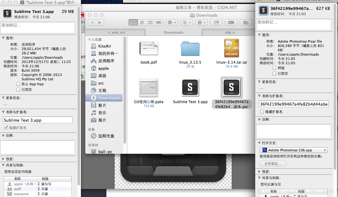338x197 pixels.
Task: Click the 注释 comments box in pxr info
Action: click(294, 131)
